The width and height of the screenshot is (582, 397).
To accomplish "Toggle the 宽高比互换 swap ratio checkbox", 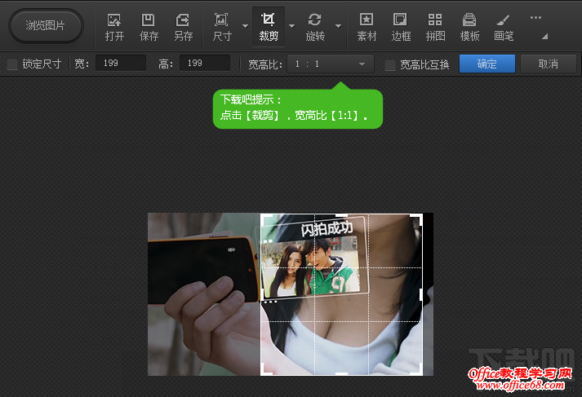I will tap(390, 64).
